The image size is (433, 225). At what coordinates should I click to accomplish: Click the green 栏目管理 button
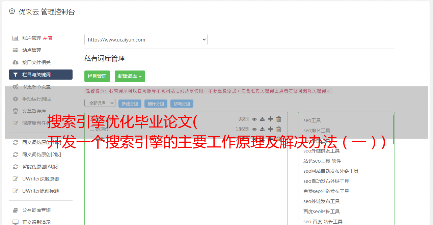[x=97, y=76]
